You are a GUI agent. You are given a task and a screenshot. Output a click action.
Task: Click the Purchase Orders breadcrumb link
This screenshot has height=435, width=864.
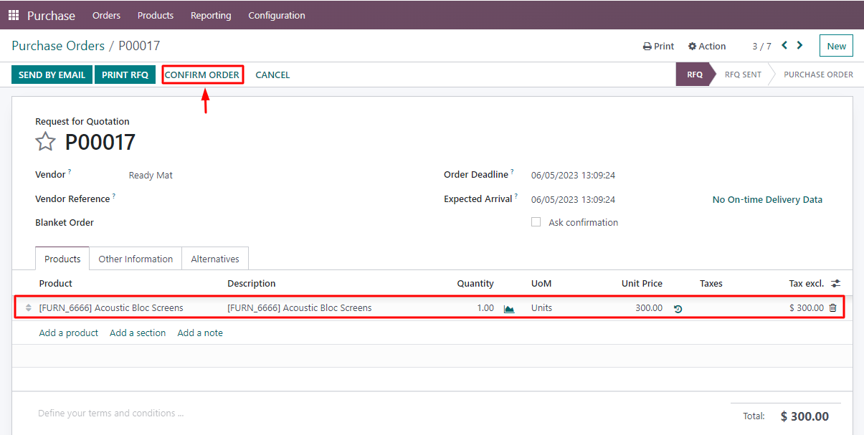[x=58, y=45]
